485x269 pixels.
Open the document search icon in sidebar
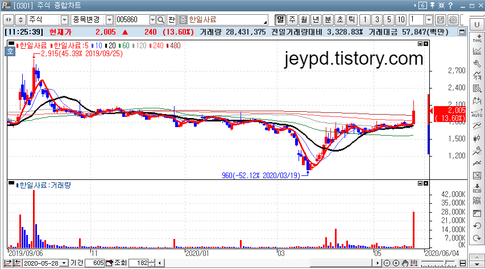click(477, 89)
